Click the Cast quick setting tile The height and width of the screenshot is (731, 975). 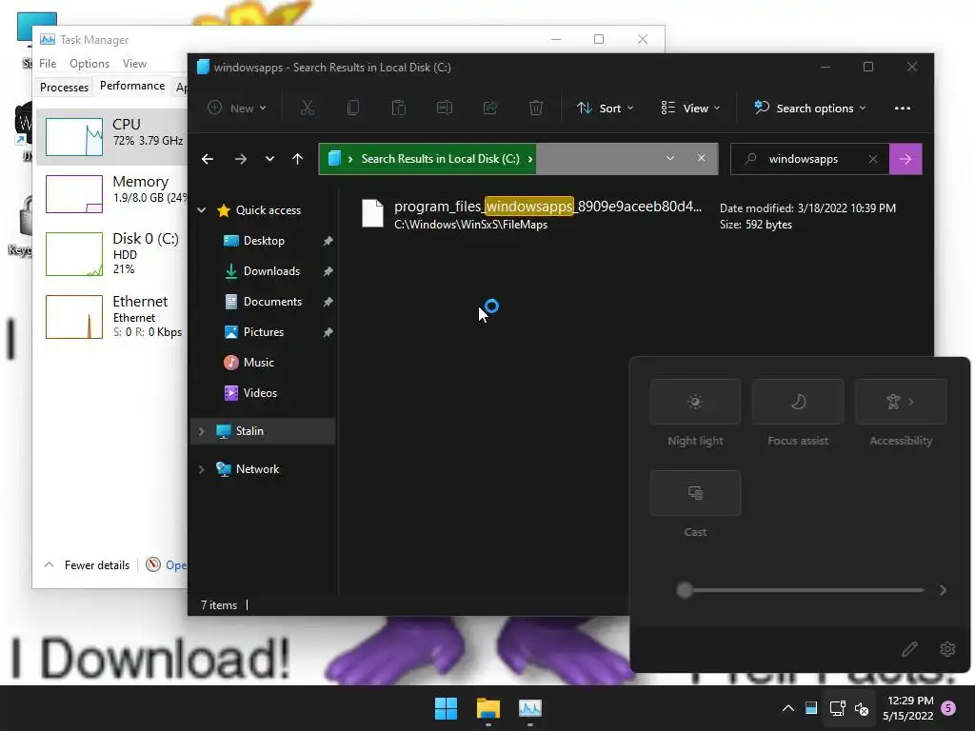pyautogui.click(x=695, y=493)
